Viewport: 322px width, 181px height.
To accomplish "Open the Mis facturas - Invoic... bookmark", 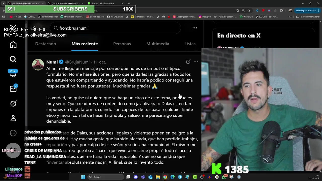I will [x=142, y=17].
